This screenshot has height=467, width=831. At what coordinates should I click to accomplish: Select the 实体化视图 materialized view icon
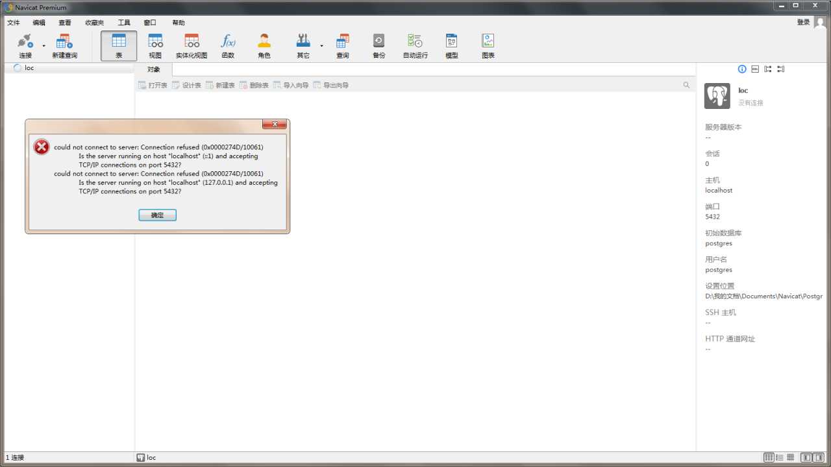click(x=192, y=46)
